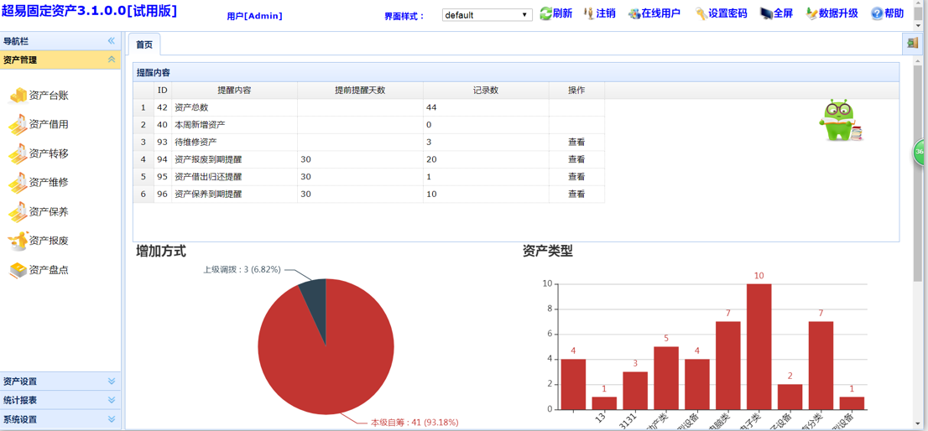Click the 本级自筹 : 41 (93.18%) label
Image resolution: width=928 pixels, height=431 pixels.
tap(414, 422)
